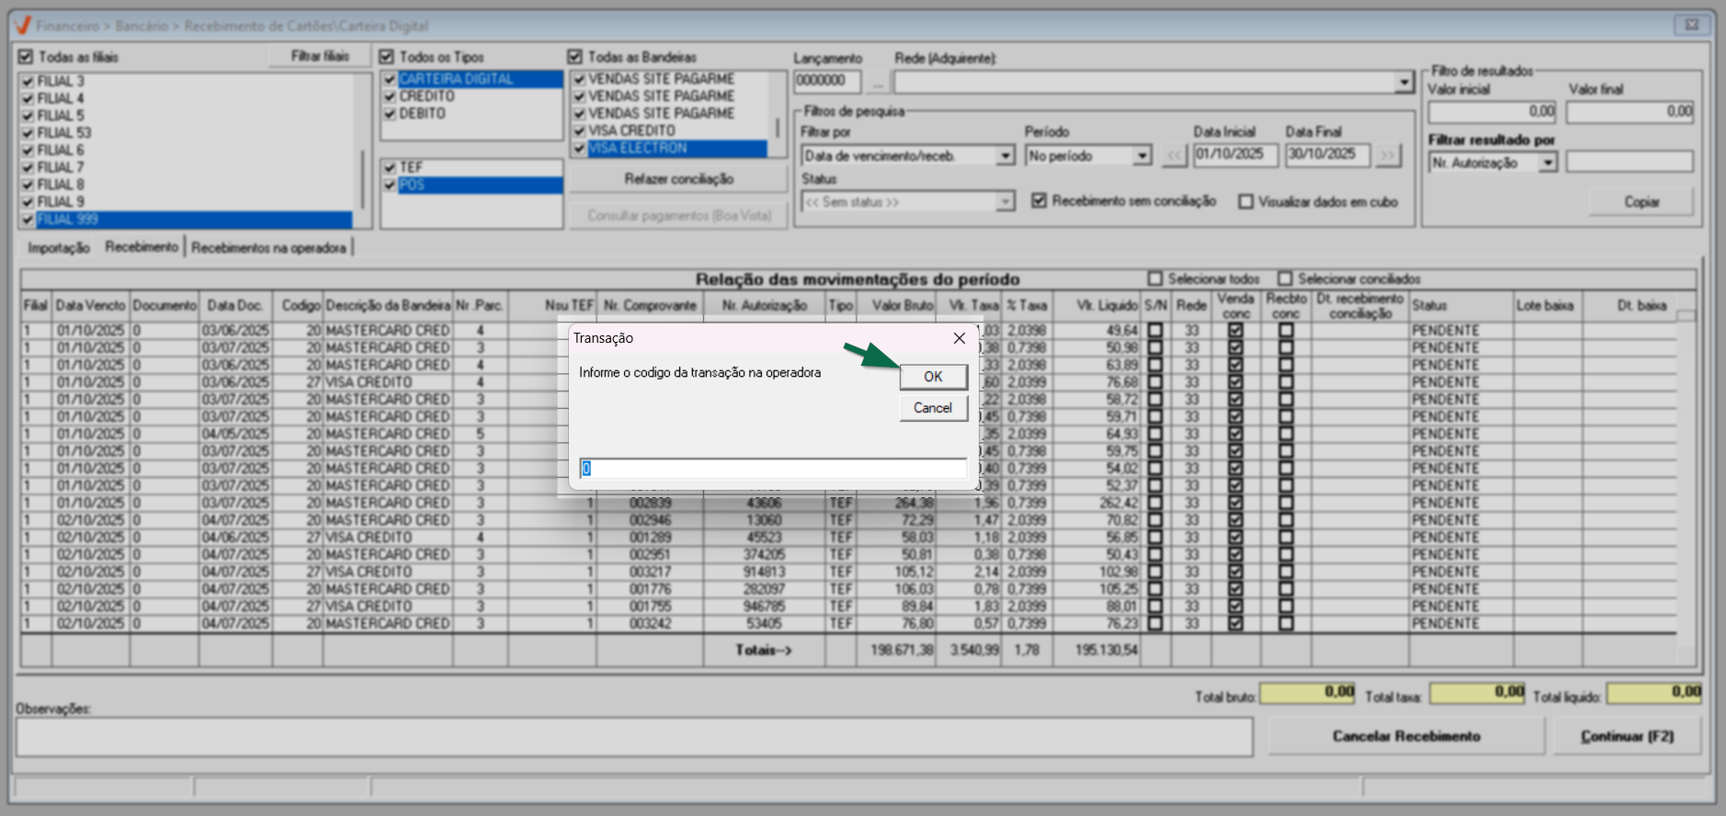This screenshot has width=1726, height=816.
Task: Open the Período combo box
Action: [1141, 156]
